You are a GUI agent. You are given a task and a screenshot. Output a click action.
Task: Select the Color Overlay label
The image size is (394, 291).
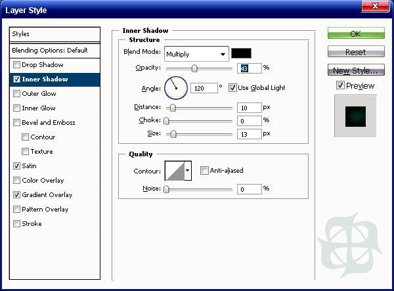coord(43,181)
